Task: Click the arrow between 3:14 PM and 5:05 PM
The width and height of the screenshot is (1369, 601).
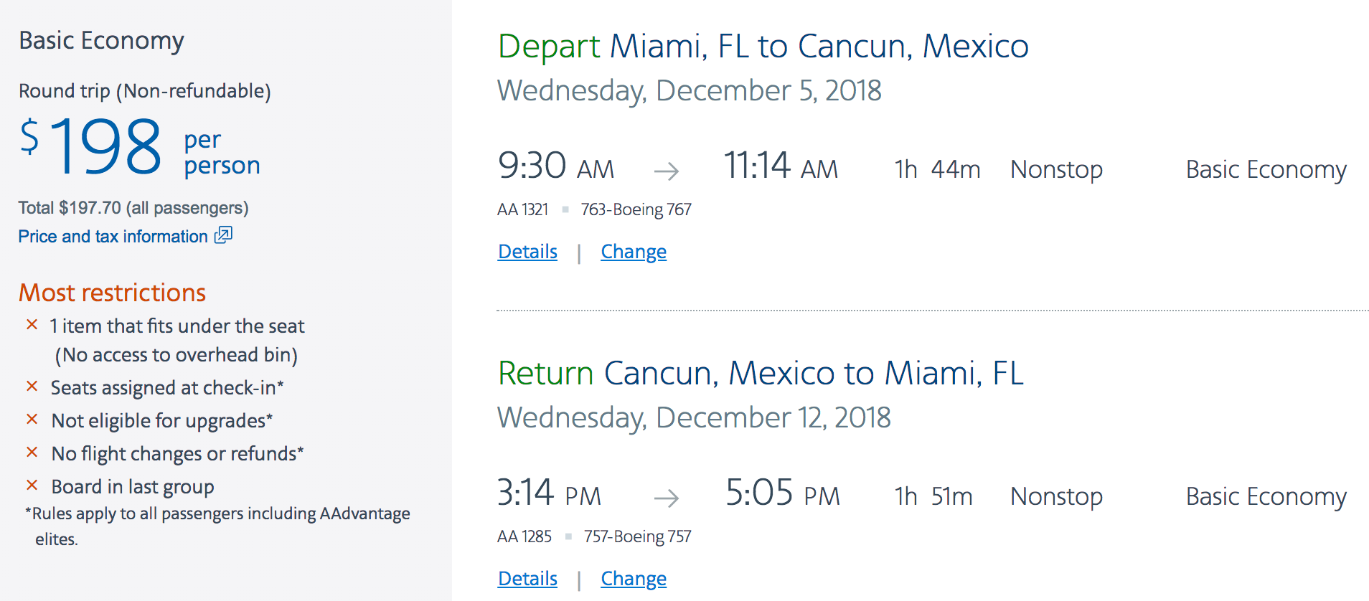Action: 667,498
